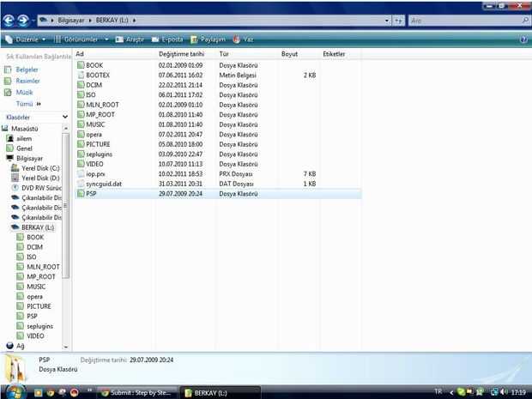The image size is (532, 399).
Task: Select the MLN_ROOT folder icon in file list
Action: pos(81,105)
